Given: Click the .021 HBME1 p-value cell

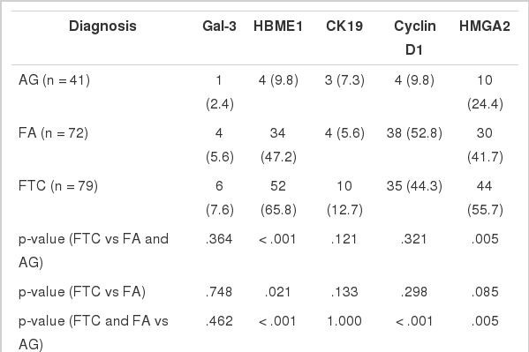Looking at the screenshot, I should (x=278, y=292).
